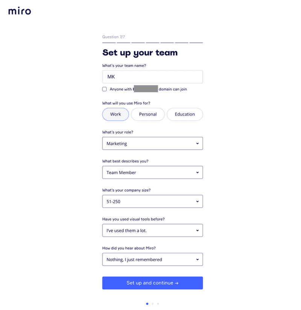The height and width of the screenshot is (310, 301).
Task: Click the chevron beside "Nothing, I just remembered"
Action: pos(198,259)
